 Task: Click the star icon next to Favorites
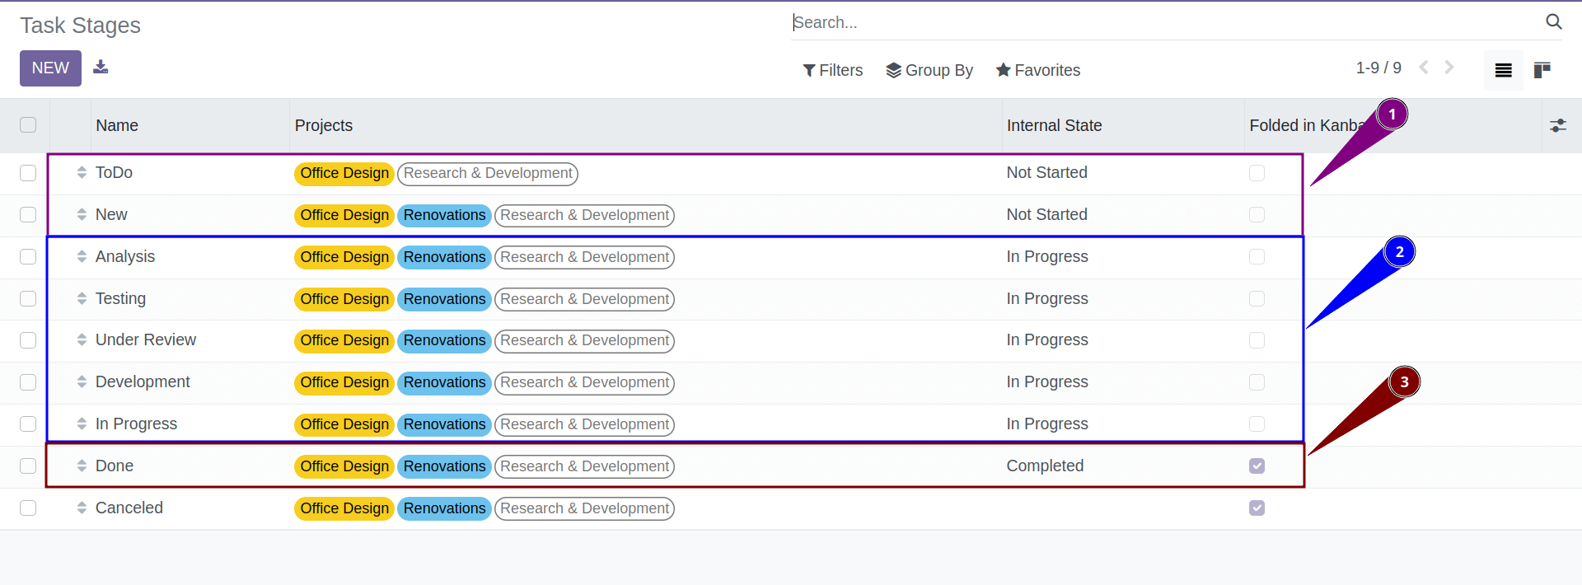[x=1003, y=70]
